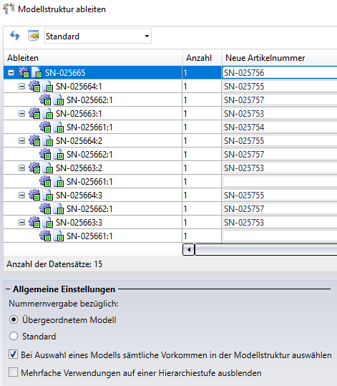Click the gear icon of SN-025663:3 row

(x=34, y=222)
